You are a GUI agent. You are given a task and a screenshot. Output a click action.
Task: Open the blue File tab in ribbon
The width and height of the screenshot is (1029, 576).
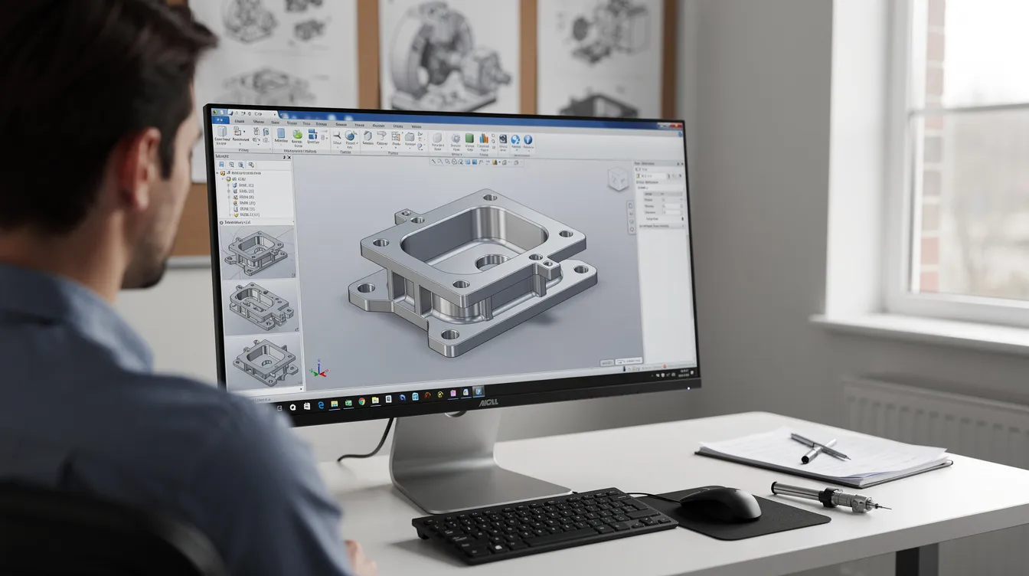(220, 119)
